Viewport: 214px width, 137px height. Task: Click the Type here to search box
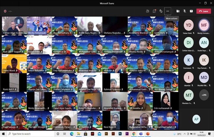pos(31,134)
